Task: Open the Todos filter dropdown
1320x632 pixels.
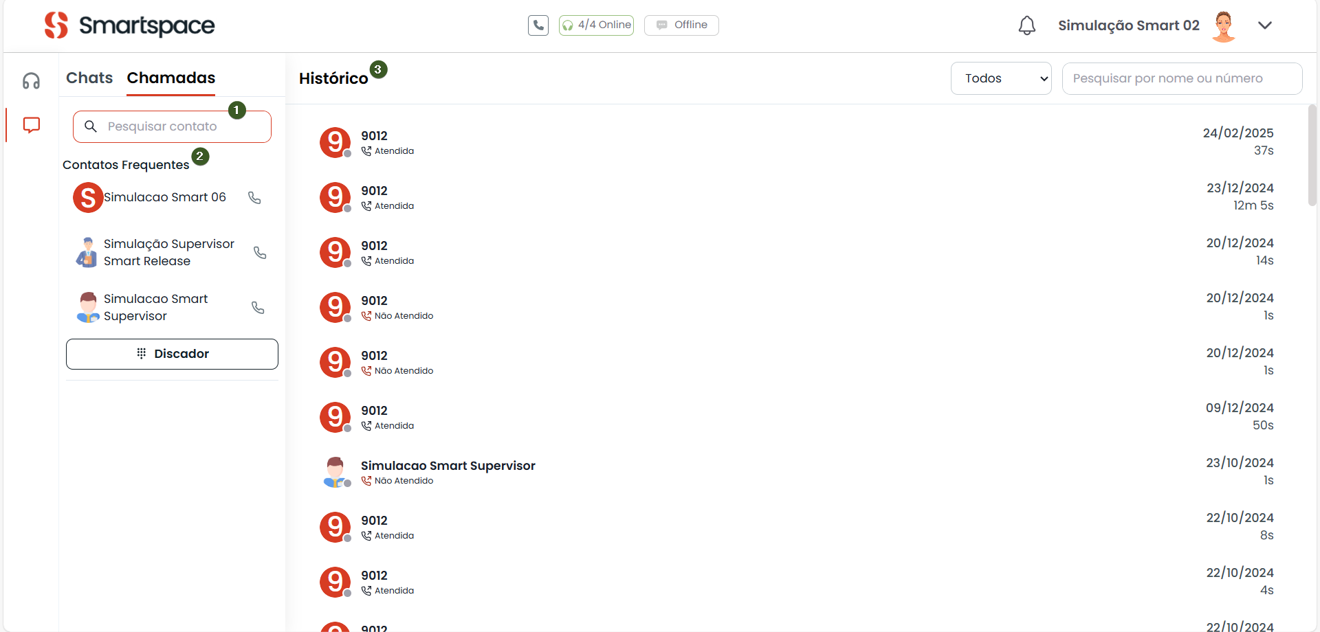Action: pos(1000,78)
